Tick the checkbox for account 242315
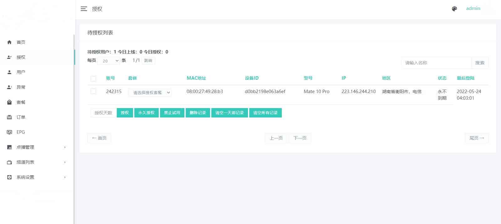This screenshot has width=501, height=224. (93, 91)
